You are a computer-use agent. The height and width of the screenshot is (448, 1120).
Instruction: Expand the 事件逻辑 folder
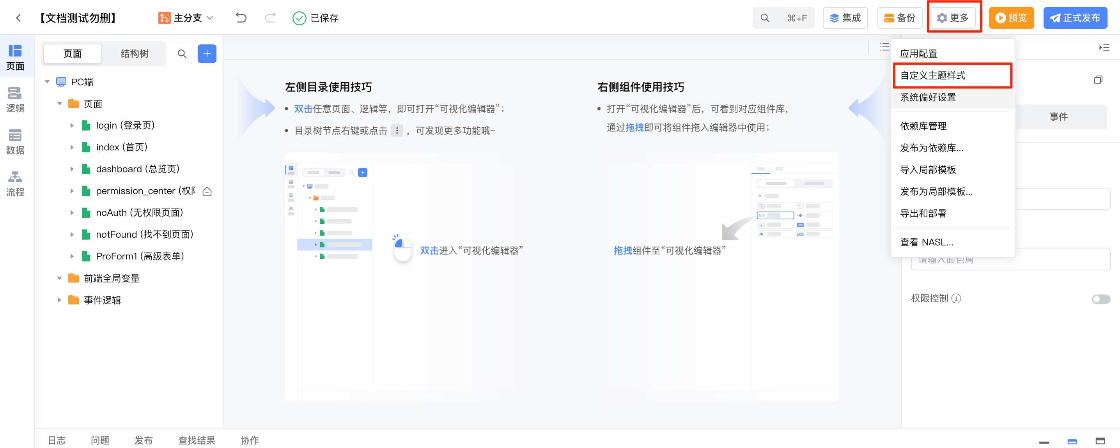60,300
